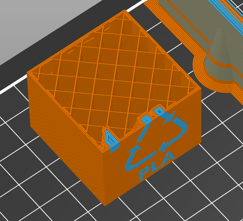This screenshot has height=221, width=243.
Task: Click the blue PLA text on the box
Action: [157, 166]
